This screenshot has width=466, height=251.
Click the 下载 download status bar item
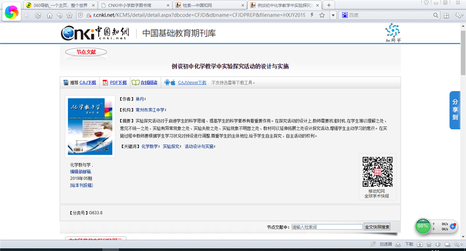[x=409, y=244]
